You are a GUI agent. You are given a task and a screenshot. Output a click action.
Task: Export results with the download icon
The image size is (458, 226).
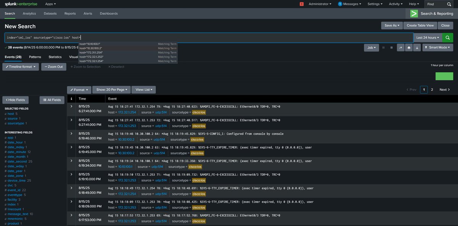point(417,48)
